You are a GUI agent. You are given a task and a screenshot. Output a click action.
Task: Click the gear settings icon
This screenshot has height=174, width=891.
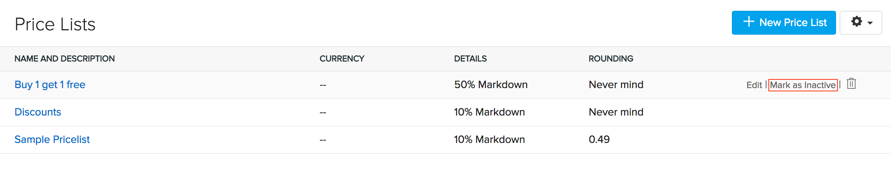click(x=856, y=22)
